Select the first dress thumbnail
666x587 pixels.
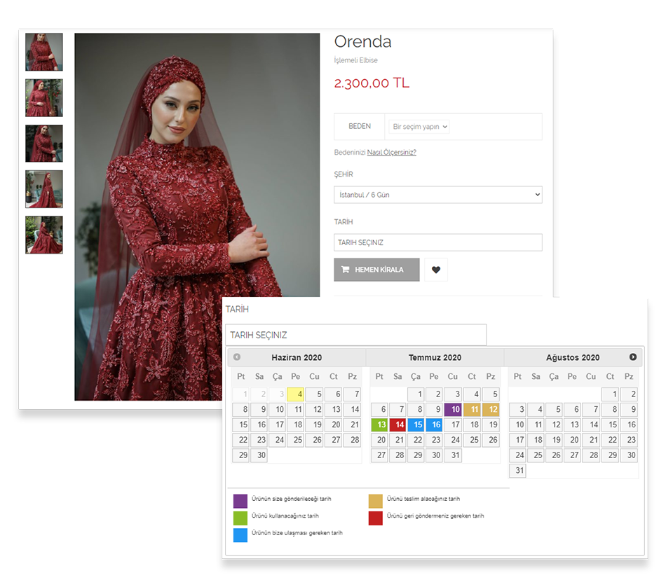44,52
